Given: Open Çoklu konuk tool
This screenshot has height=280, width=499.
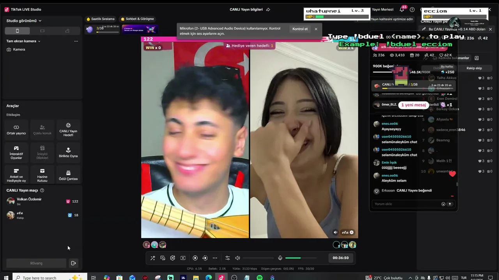Looking at the screenshot, I should pos(42,130).
